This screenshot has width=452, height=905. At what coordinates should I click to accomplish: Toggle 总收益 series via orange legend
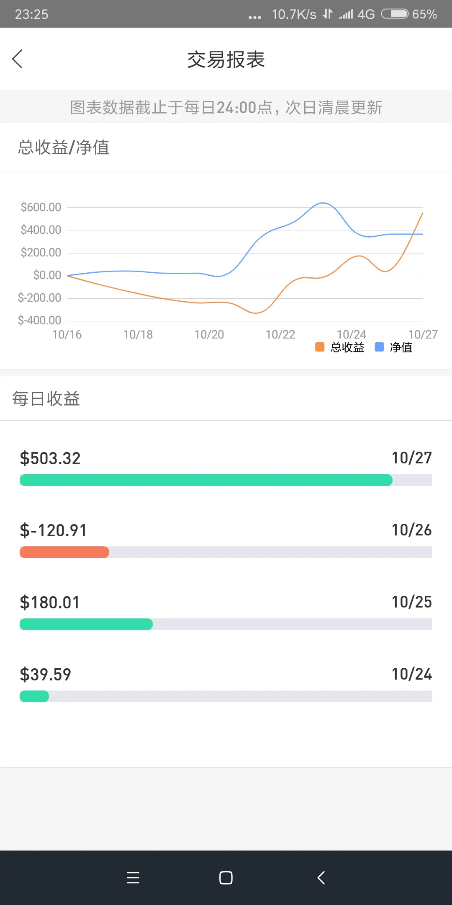320,347
